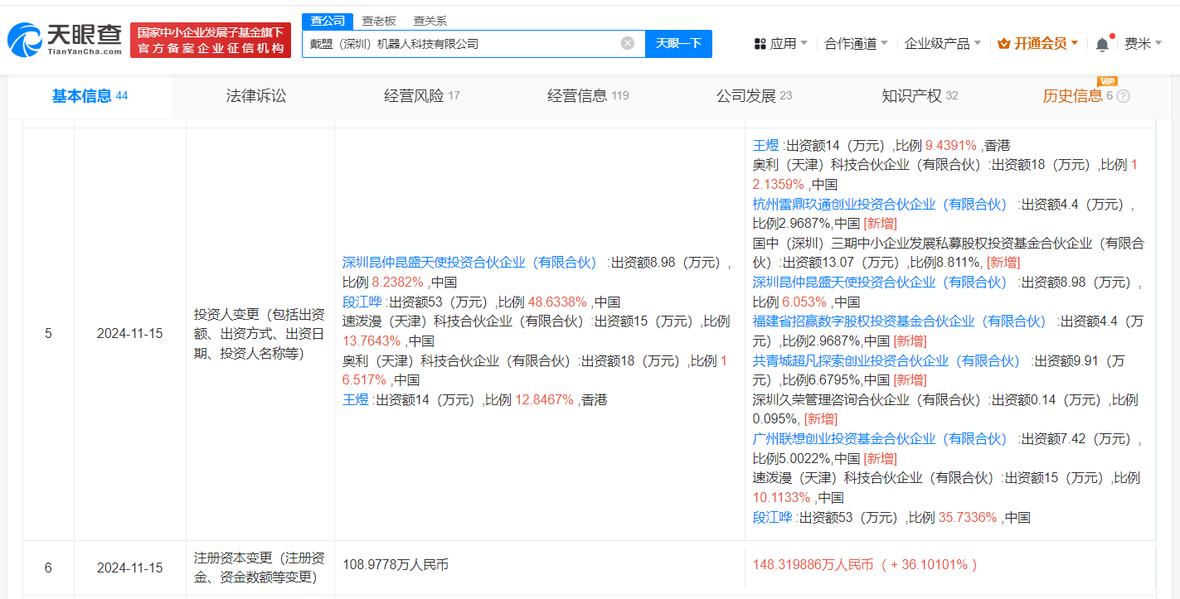Open 深圳昆仲昆盛天使投资 link with ratio 8.2382%
This screenshot has width=1180, height=599.
coord(470,263)
